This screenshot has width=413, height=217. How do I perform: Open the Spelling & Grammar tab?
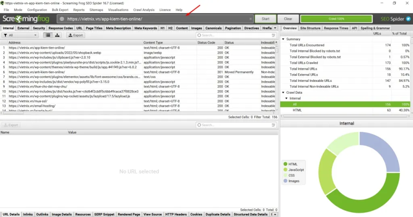click(x=375, y=28)
